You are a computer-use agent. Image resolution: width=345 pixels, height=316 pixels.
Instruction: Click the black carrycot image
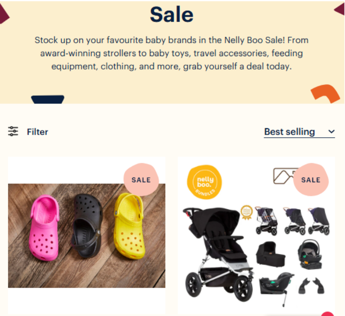tap(270, 255)
